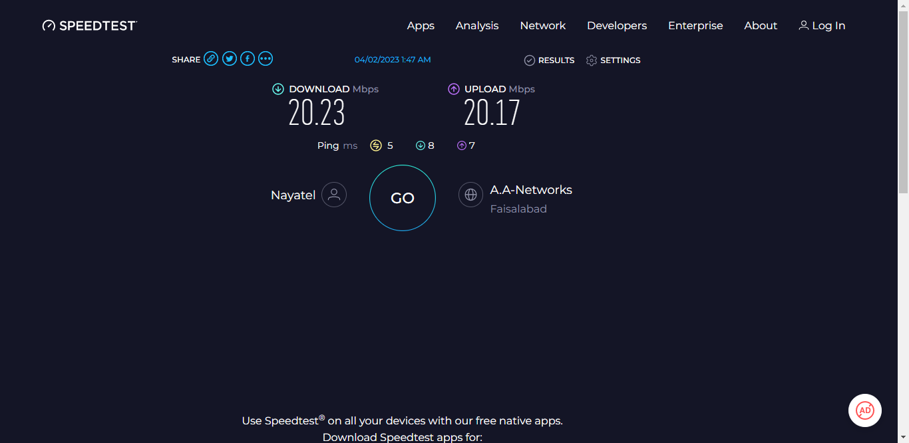Click the Nayatel provider name

pos(293,195)
